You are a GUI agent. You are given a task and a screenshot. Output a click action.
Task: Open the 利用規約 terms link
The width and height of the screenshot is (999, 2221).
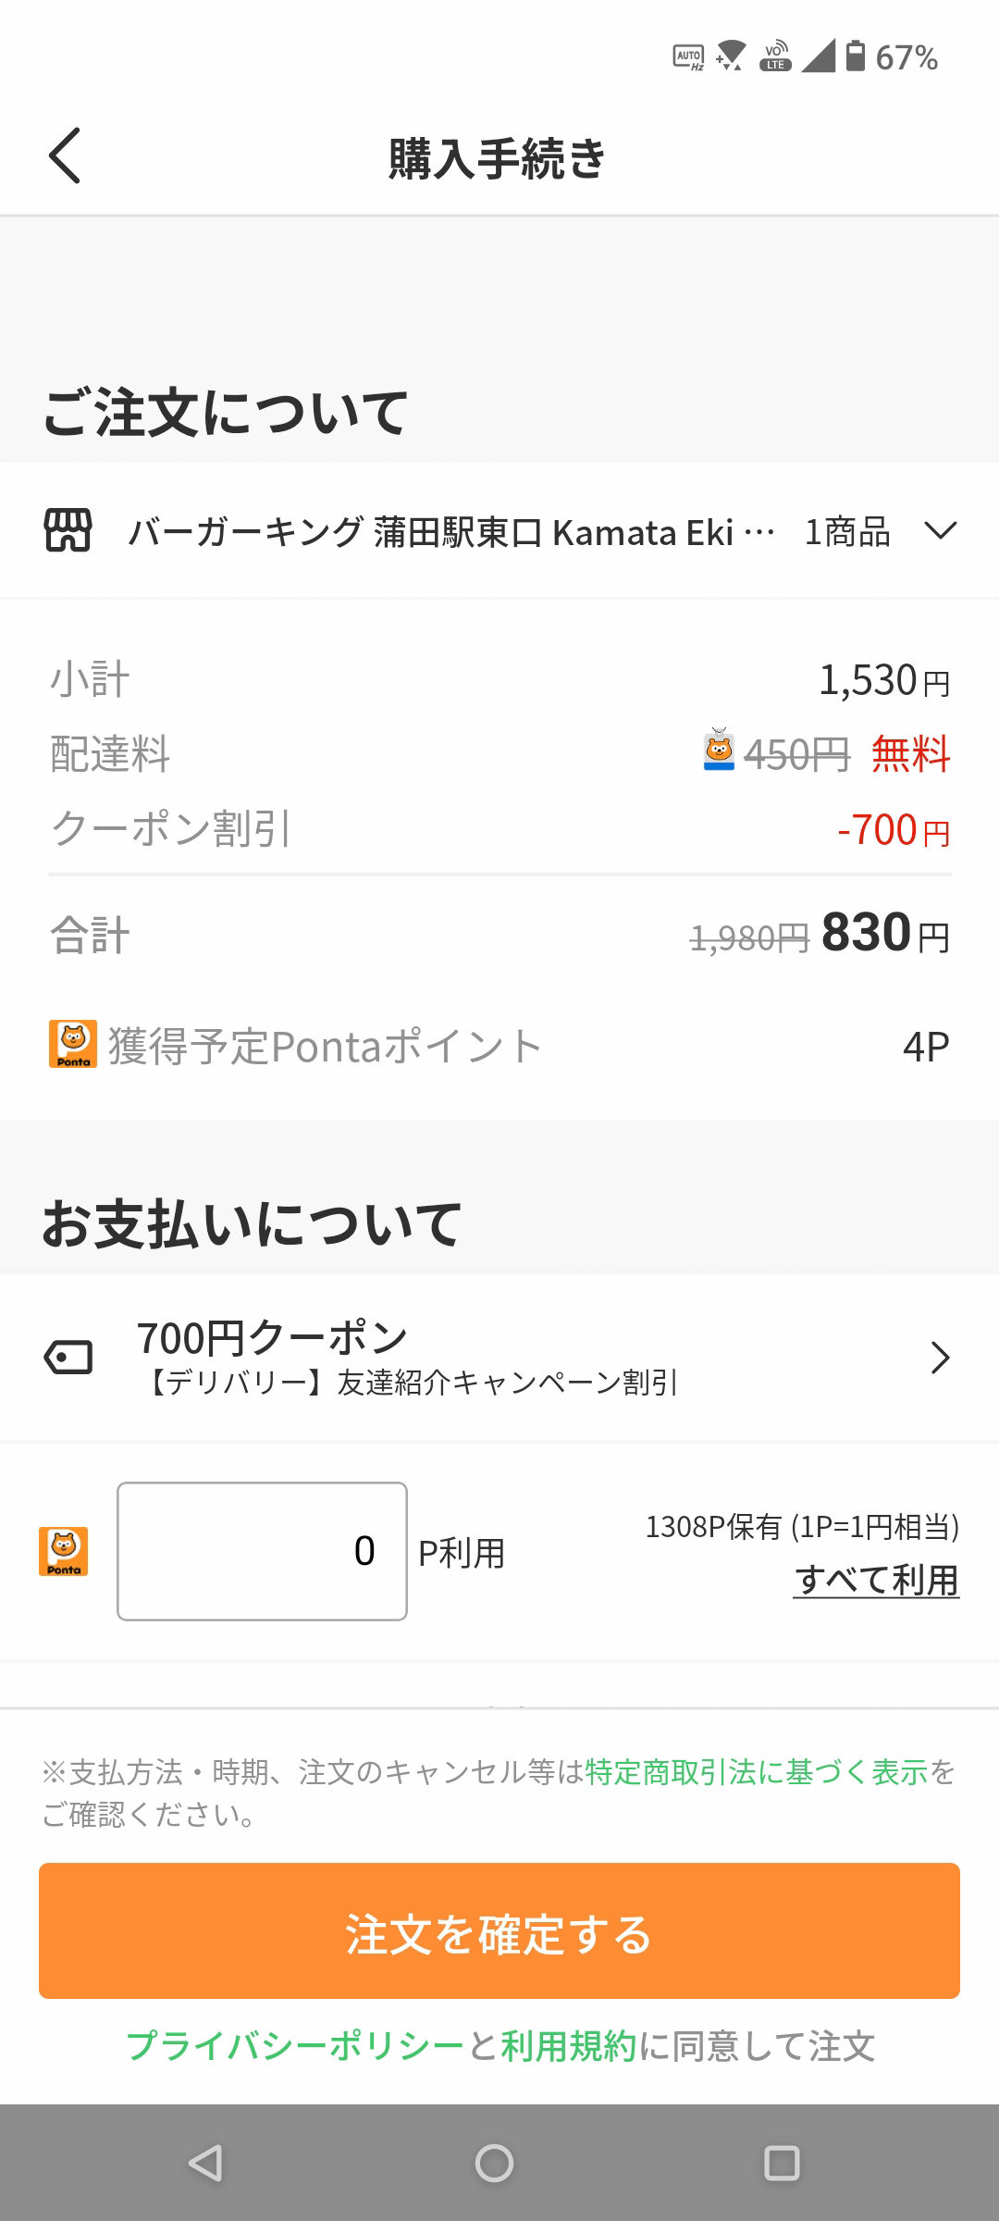click(569, 2046)
